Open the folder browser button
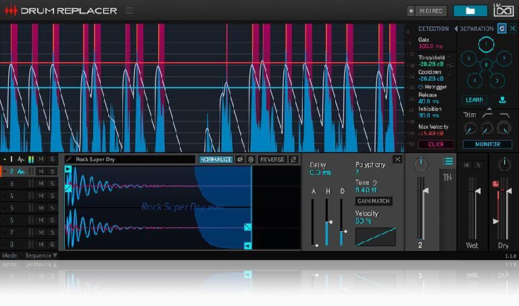This screenshot has height=306, width=519. click(x=470, y=11)
